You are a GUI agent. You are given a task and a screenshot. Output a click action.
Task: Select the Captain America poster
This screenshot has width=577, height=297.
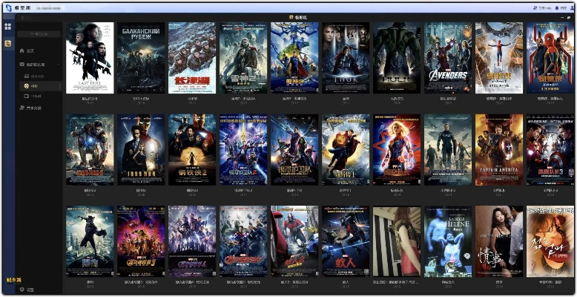tap(498, 149)
